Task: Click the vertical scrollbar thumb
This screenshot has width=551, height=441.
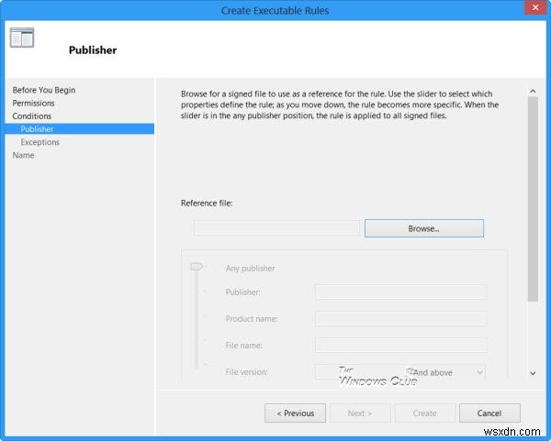Action: [x=533, y=199]
